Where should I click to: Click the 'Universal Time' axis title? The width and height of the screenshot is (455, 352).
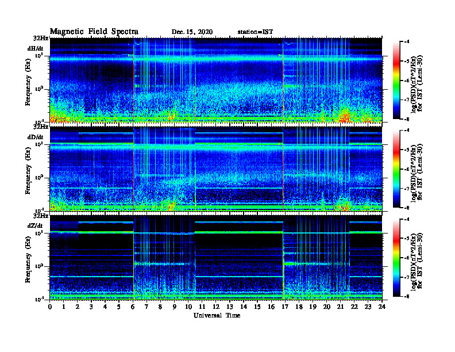pos(217,315)
